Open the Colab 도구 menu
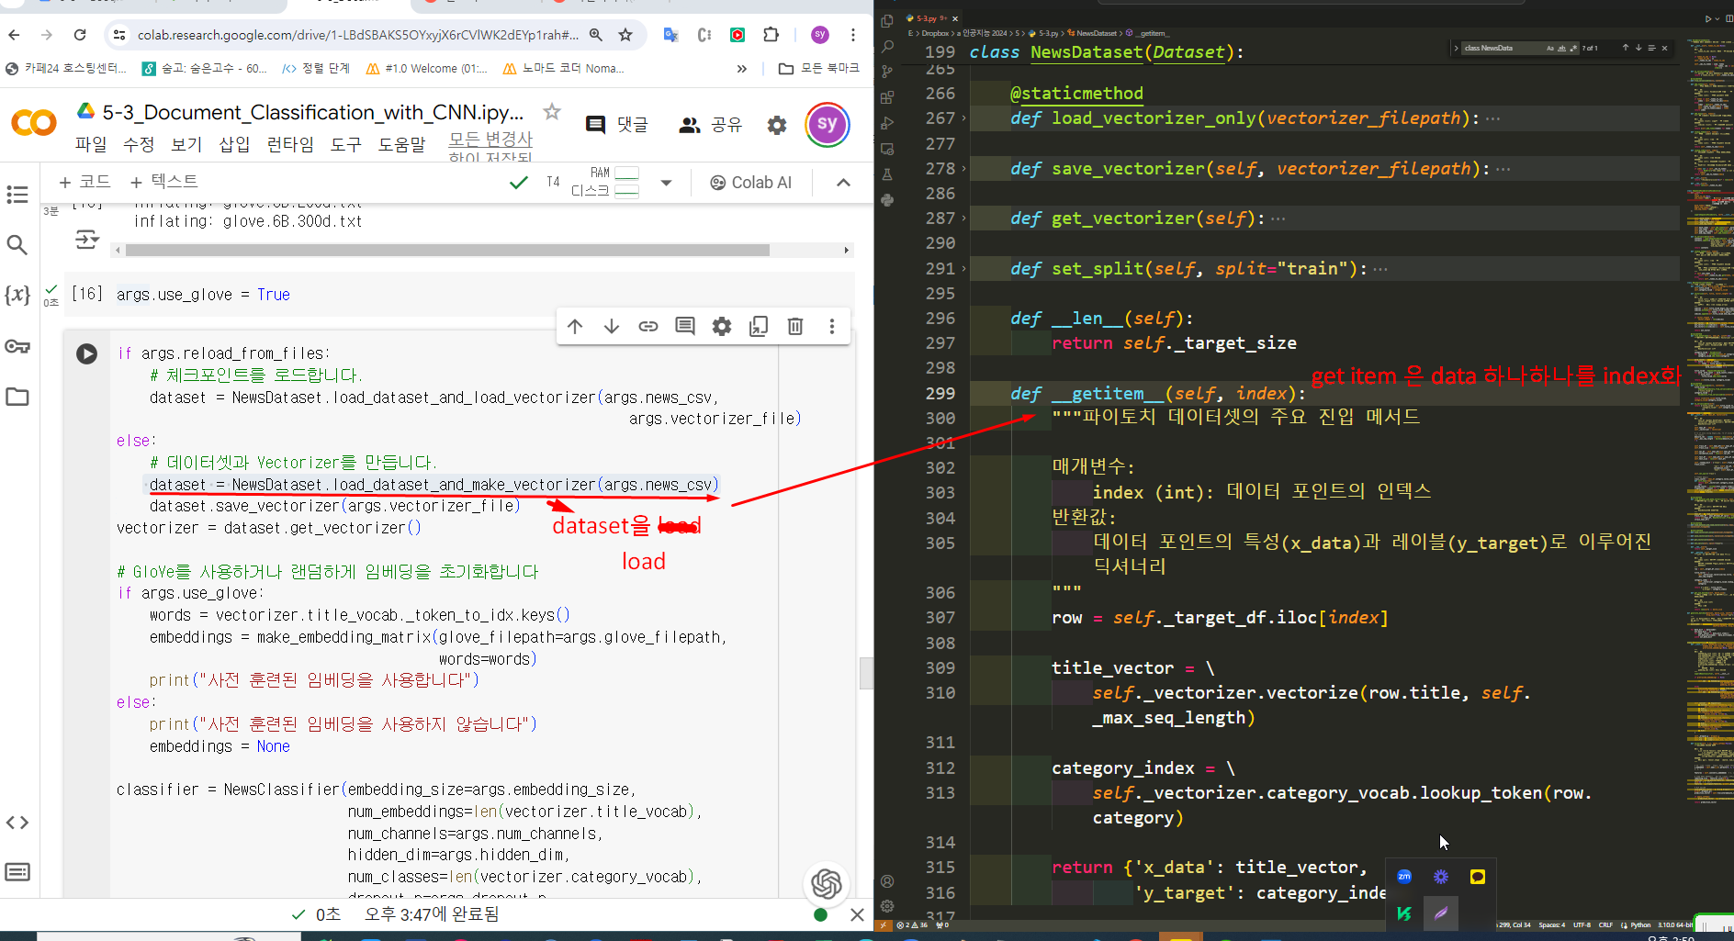 pos(346,144)
